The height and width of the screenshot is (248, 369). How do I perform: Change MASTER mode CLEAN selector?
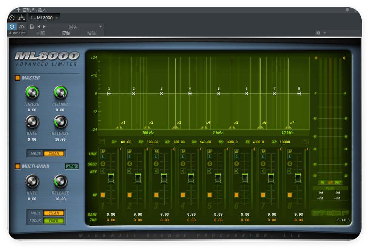point(54,154)
